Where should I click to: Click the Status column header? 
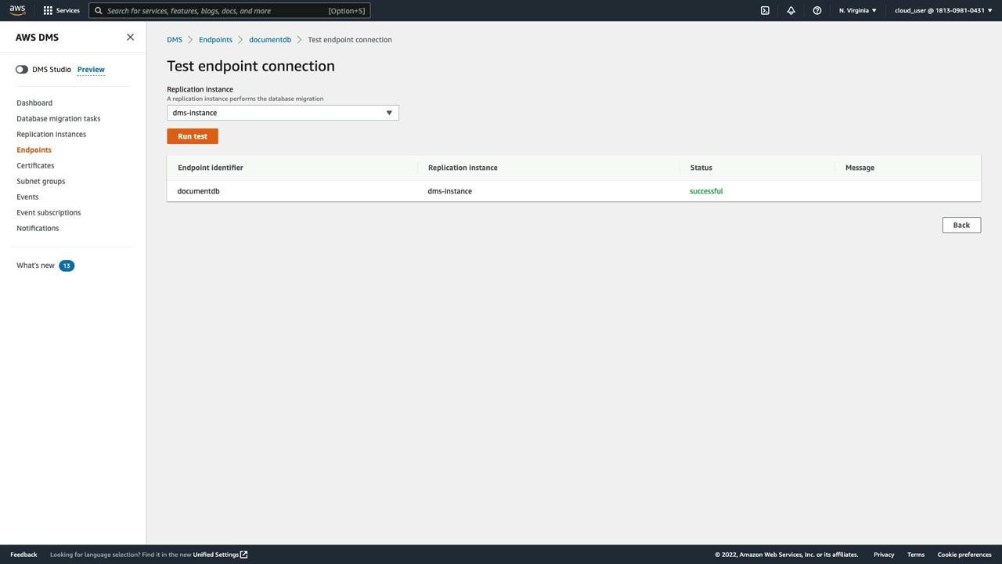coord(701,168)
